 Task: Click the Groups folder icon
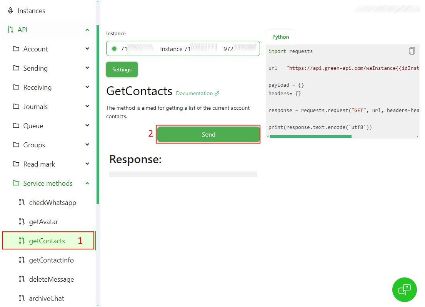[x=16, y=145]
